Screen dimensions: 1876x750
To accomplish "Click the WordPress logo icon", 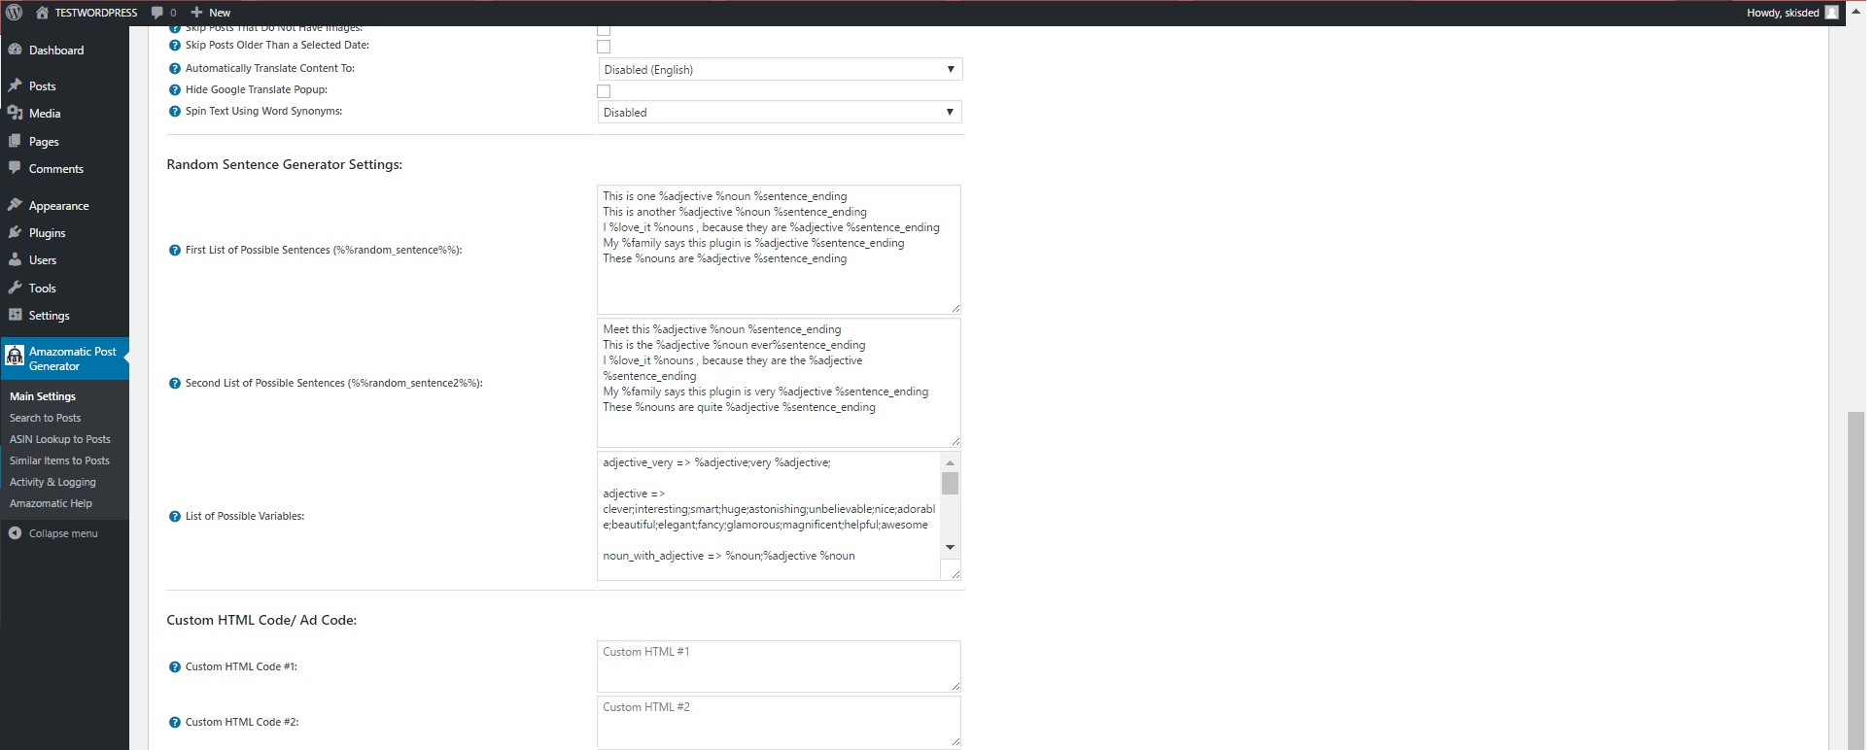I will (x=14, y=13).
